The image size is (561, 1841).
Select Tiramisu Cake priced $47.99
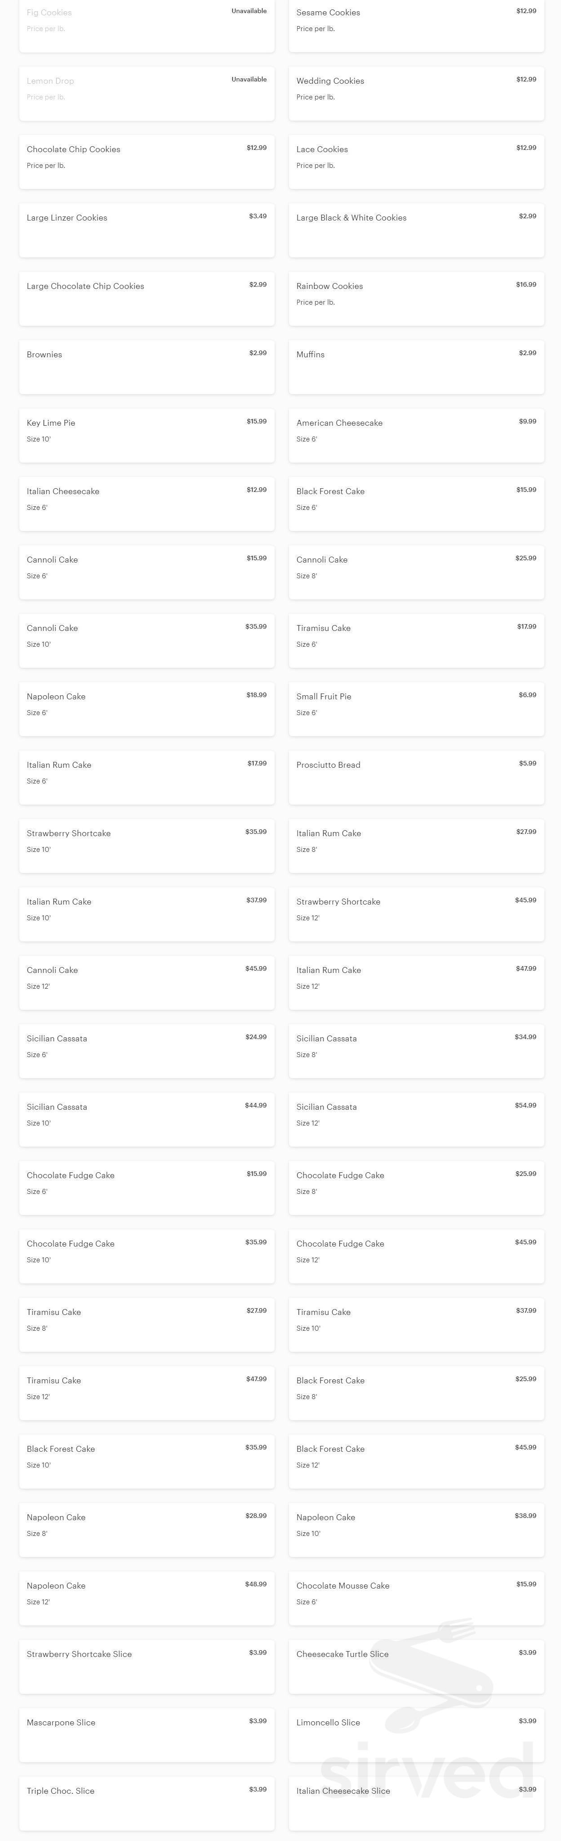click(x=146, y=1393)
